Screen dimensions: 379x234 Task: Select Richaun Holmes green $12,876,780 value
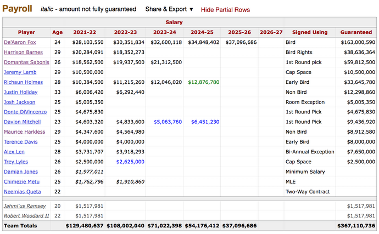(204, 82)
